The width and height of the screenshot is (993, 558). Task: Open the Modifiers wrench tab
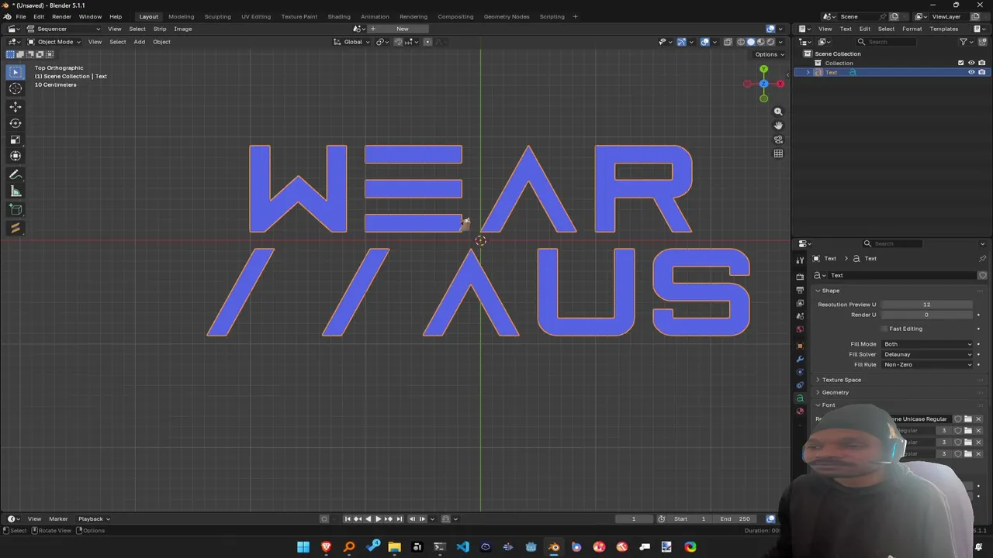tap(800, 359)
